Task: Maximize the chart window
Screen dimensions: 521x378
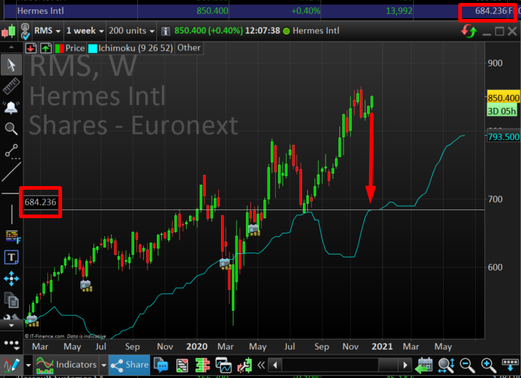Action: pos(499,31)
